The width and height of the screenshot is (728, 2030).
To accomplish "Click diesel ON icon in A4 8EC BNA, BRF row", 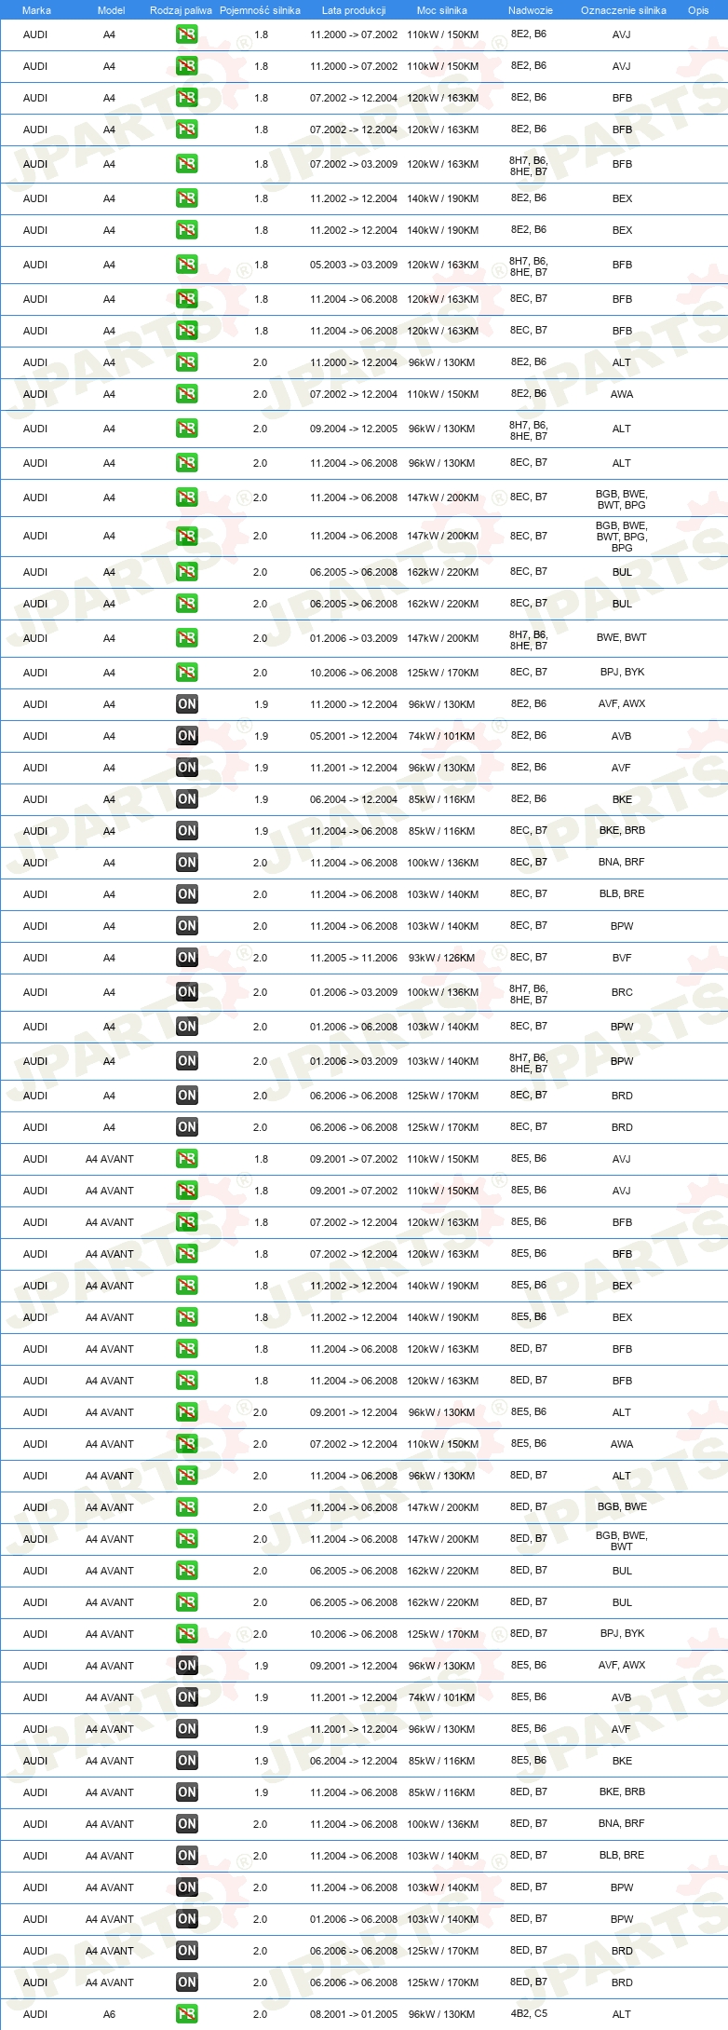I will click(187, 863).
